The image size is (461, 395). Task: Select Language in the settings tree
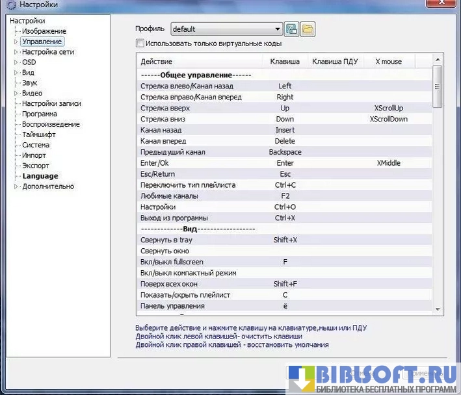[x=40, y=176]
